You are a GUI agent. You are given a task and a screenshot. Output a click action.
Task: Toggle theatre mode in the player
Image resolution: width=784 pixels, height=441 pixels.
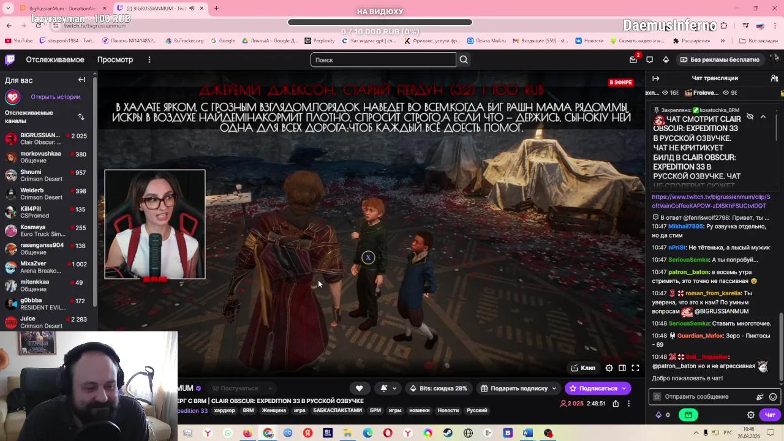[x=622, y=367]
